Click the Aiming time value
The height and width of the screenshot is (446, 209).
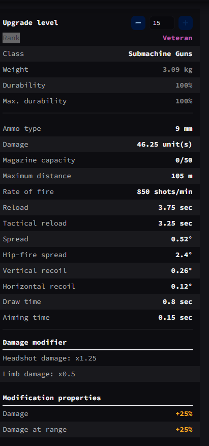(x=175, y=317)
